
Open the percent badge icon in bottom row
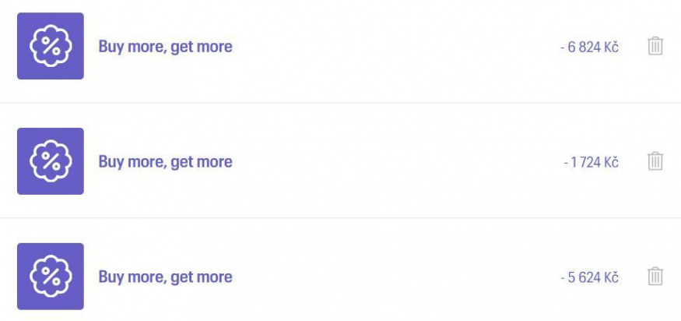pos(51,276)
